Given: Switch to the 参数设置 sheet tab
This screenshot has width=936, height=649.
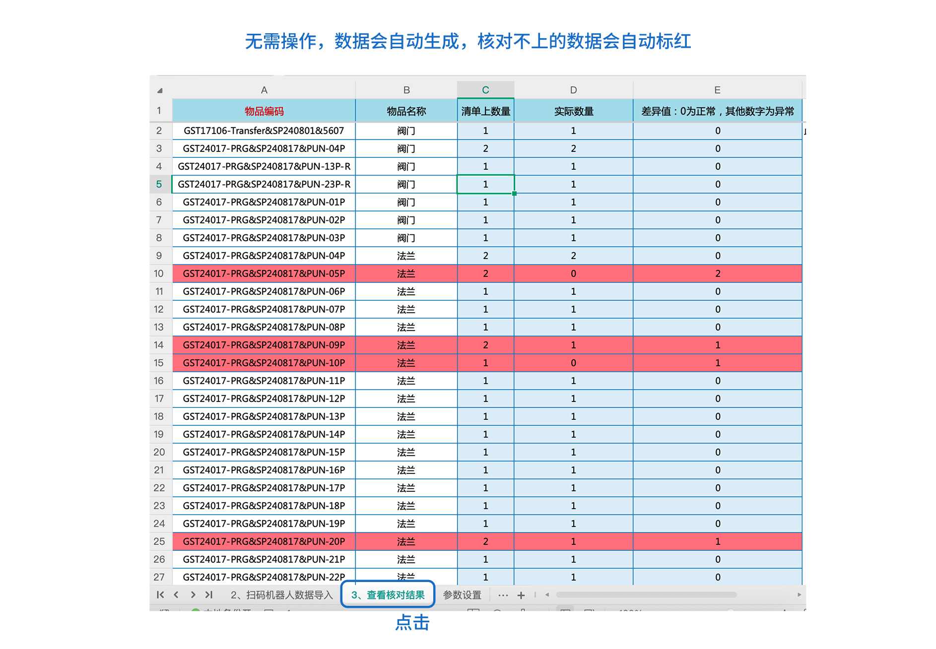Looking at the screenshot, I should 462,595.
